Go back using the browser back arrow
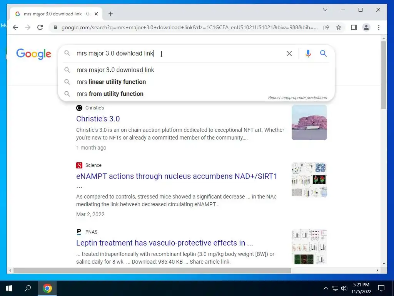This screenshot has width=394, height=296. (x=15, y=27)
